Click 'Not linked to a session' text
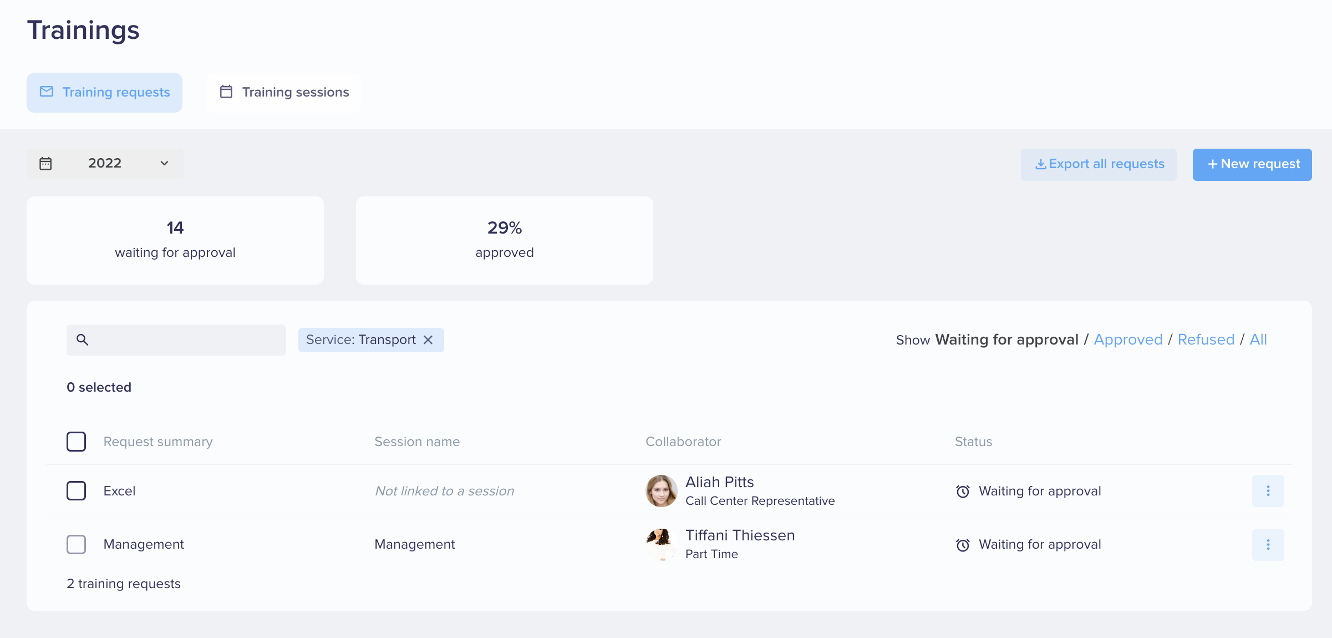Viewport: 1332px width, 638px height. click(x=444, y=491)
